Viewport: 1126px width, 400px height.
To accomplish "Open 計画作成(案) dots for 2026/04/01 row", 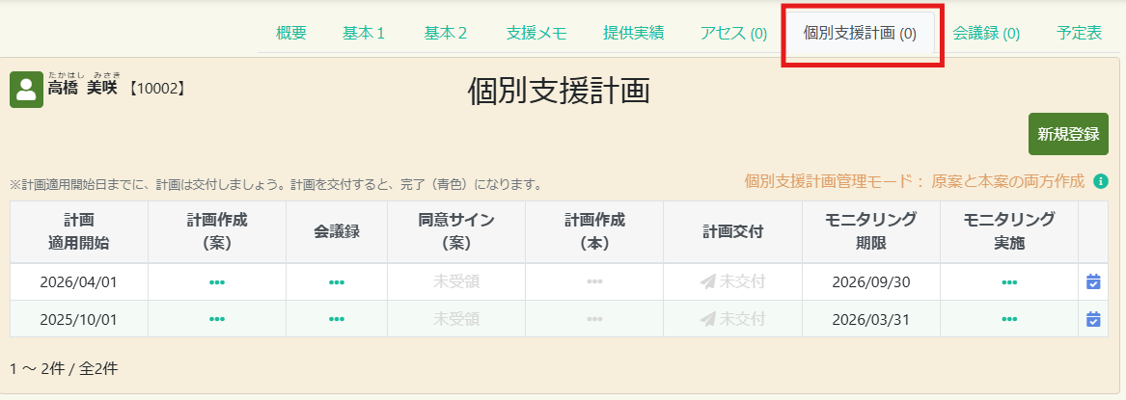I will pyautogui.click(x=217, y=282).
